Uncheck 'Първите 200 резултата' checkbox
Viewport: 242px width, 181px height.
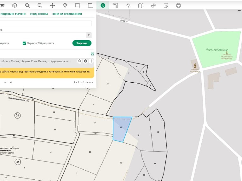(x=24, y=43)
